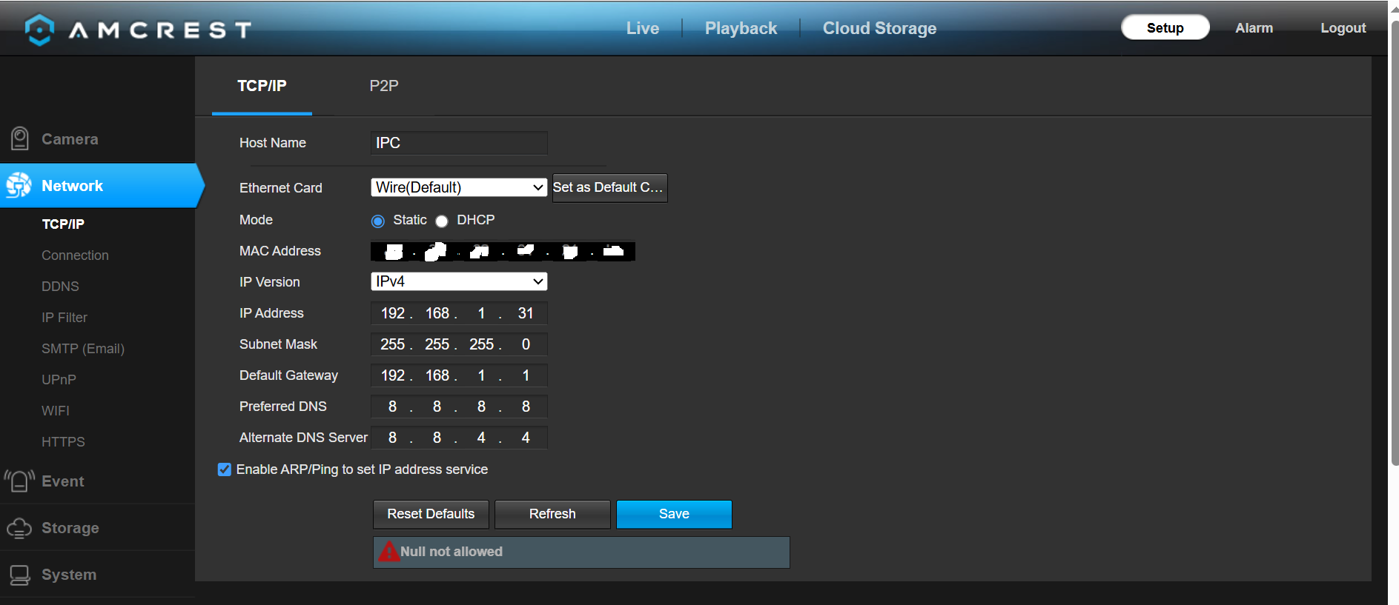Click the Host Name input field
This screenshot has width=1399, height=605.
coord(459,143)
